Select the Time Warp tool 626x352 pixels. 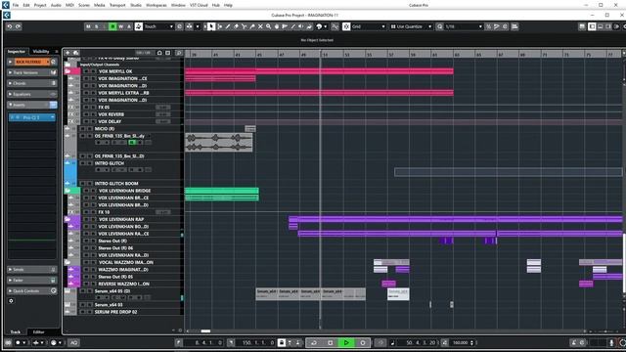coord(285,26)
